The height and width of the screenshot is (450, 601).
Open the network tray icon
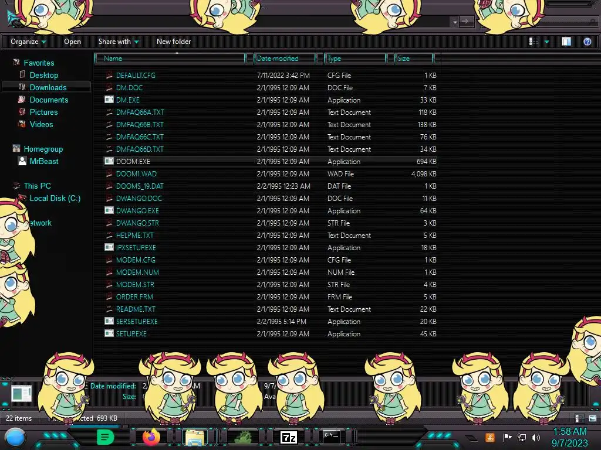coord(521,437)
